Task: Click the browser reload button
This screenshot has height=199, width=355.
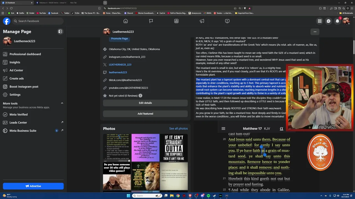Action: 11,8
